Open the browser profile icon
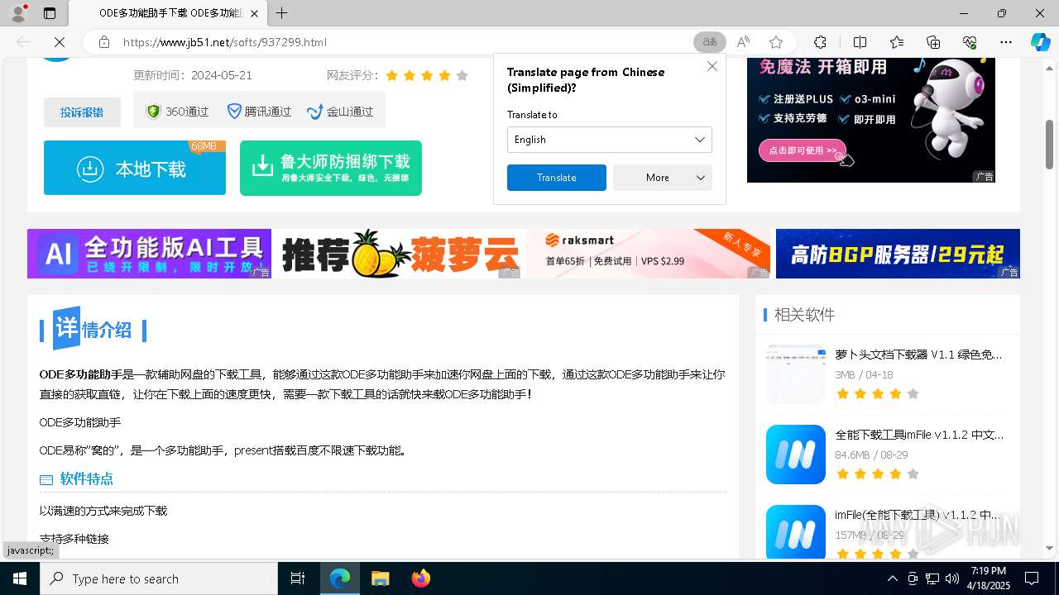Viewport: 1059px width, 595px height. click(17, 13)
